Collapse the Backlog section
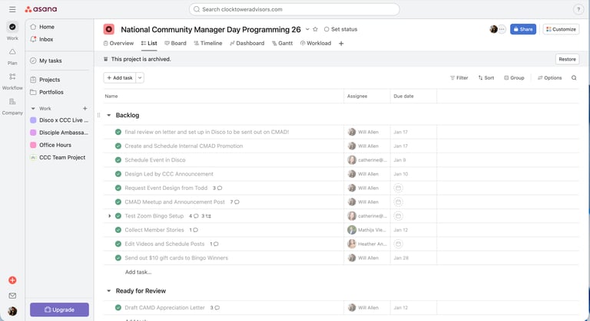The height and width of the screenshot is (321, 590). [108, 115]
